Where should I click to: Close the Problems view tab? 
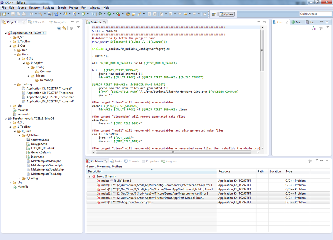coord(106,161)
